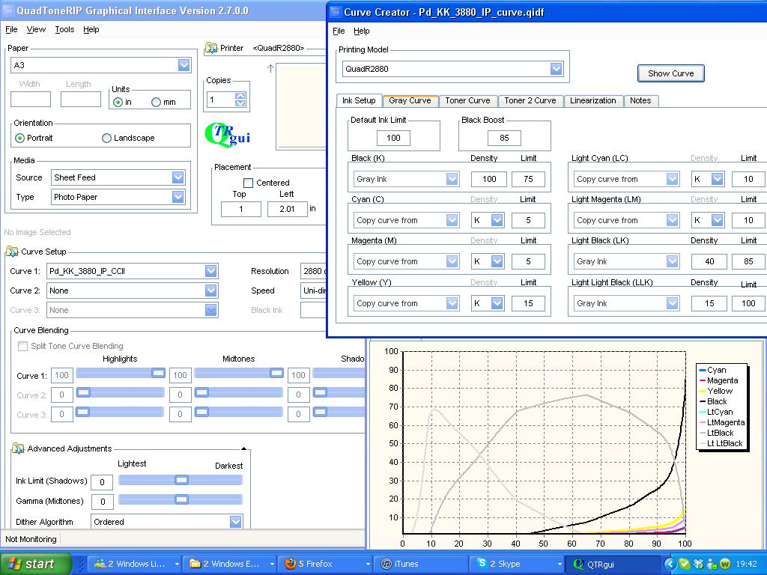The image size is (767, 575).
Task: Open File menu in QuadToneRIP window
Action: [x=11, y=29]
